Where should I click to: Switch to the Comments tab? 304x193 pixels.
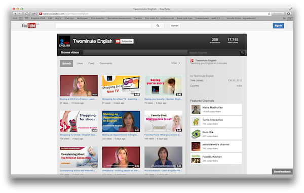coord(106,64)
